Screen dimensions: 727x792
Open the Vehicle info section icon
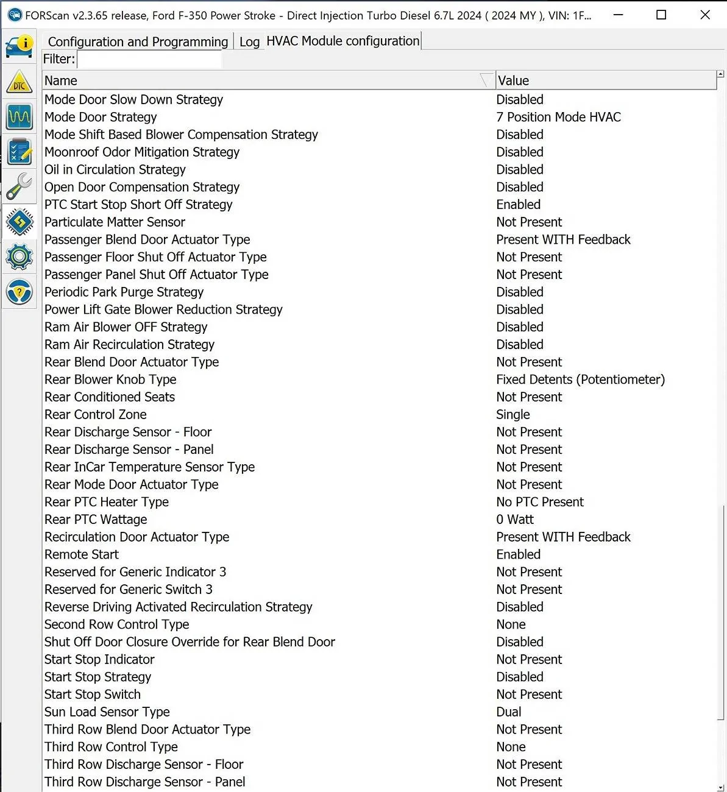pyautogui.click(x=20, y=46)
